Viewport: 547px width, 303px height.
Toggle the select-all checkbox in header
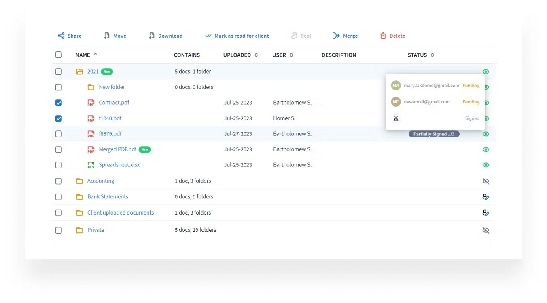click(59, 55)
